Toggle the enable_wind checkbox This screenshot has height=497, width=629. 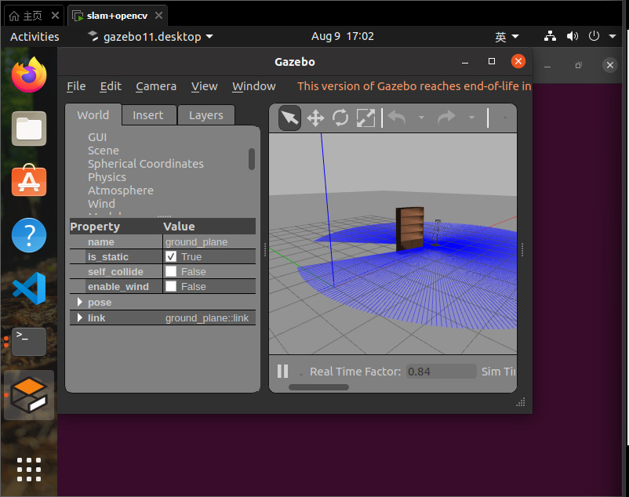click(171, 286)
